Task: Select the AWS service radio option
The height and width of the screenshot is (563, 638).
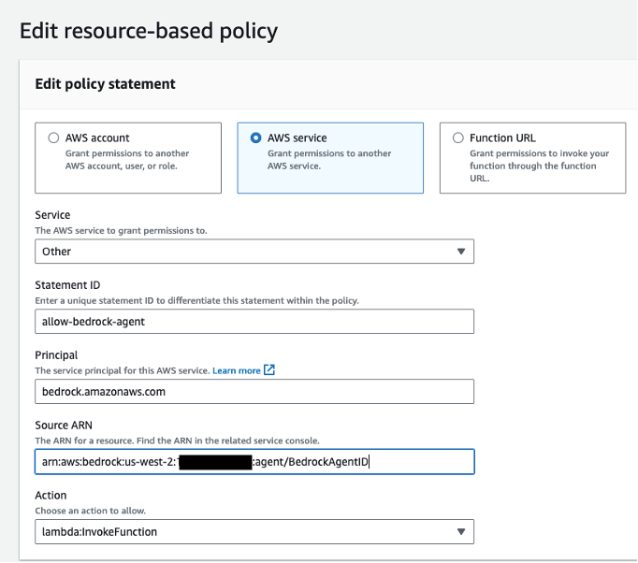Action: [x=255, y=137]
